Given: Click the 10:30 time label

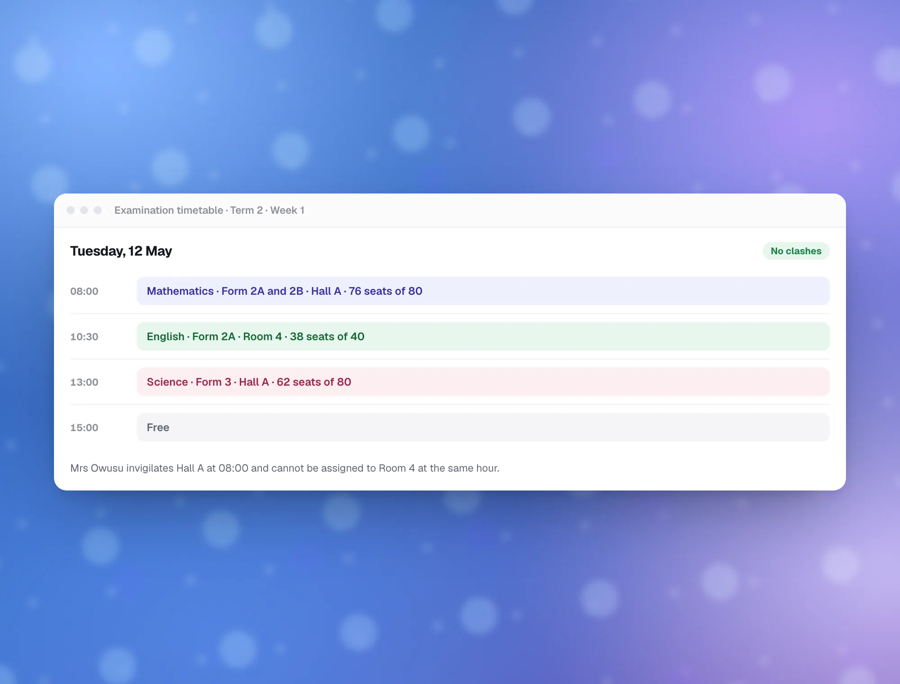Looking at the screenshot, I should pos(84,337).
